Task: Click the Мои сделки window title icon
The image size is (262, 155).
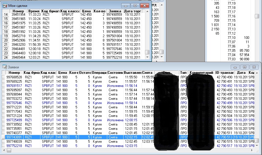Action: point(5,5)
